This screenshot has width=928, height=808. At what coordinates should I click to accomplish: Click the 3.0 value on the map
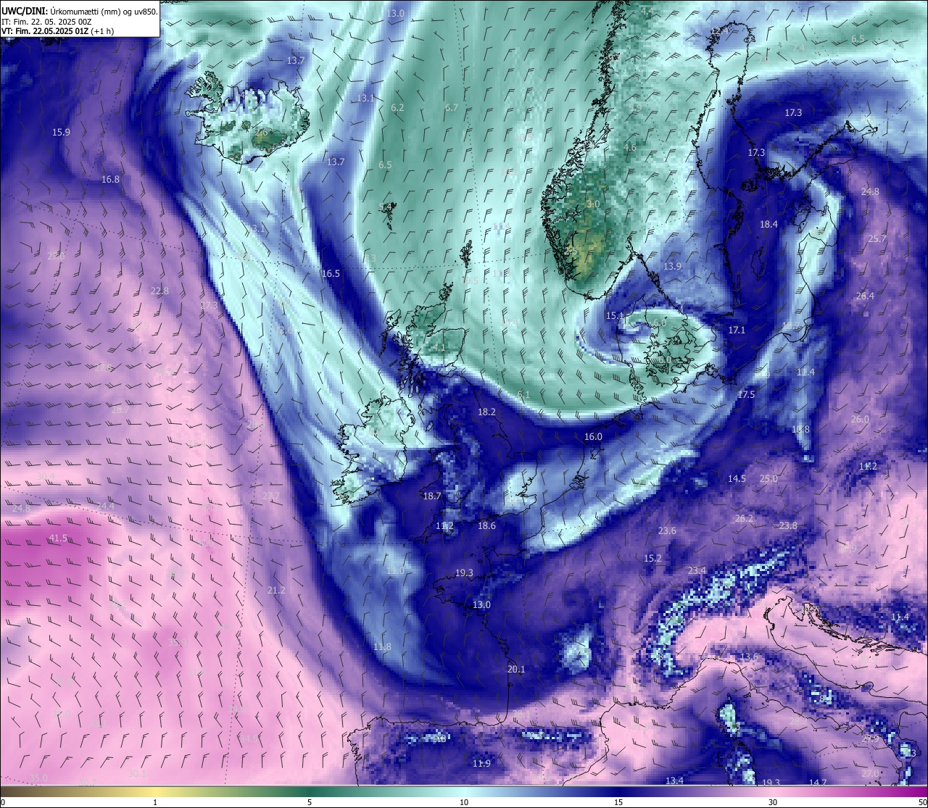click(x=593, y=204)
